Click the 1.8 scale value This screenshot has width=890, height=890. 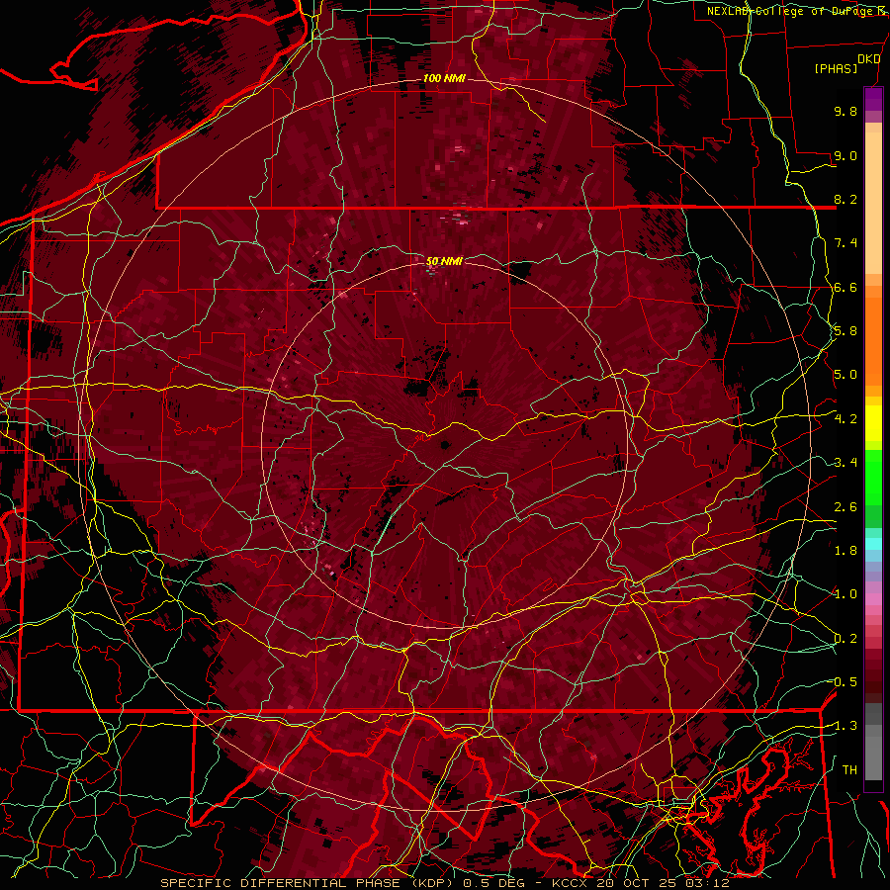(x=845, y=551)
